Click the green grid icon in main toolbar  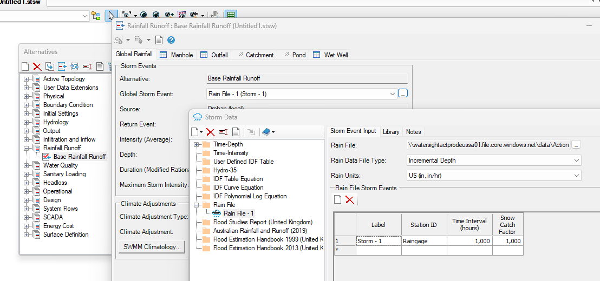[231, 16]
